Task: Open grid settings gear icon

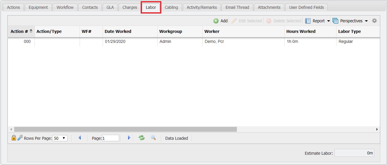Action: pos(374,21)
